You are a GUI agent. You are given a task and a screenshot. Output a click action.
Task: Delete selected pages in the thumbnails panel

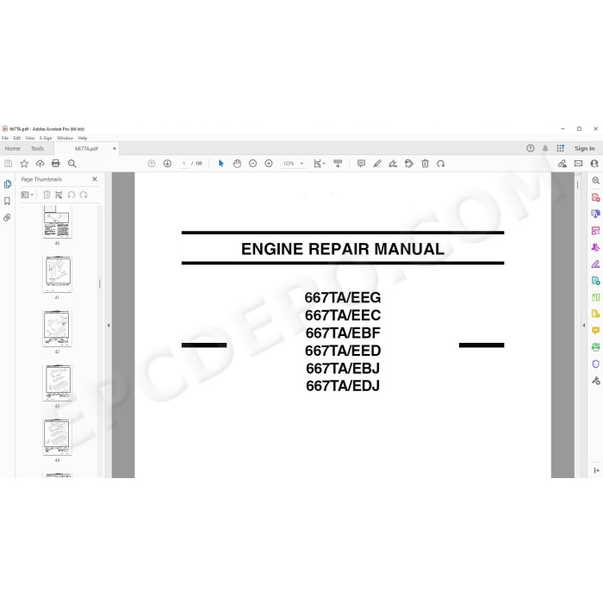[47, 195]
